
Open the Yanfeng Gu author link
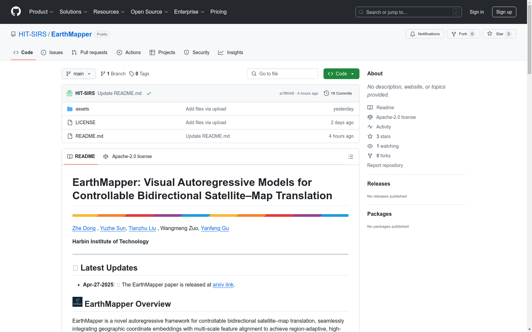(x=215, y=228)
